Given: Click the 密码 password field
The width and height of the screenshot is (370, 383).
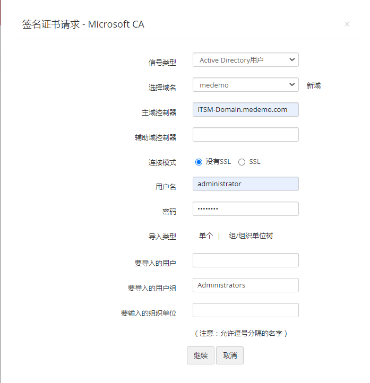Looking at the screenshot, I should [246, 209].
